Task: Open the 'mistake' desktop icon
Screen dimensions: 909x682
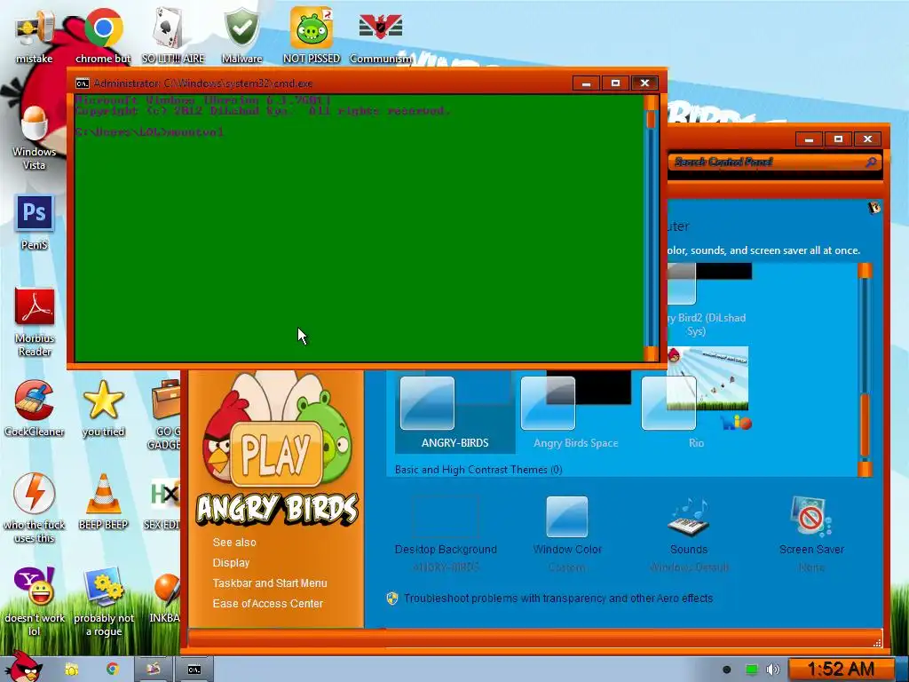Action: point(35,35)
